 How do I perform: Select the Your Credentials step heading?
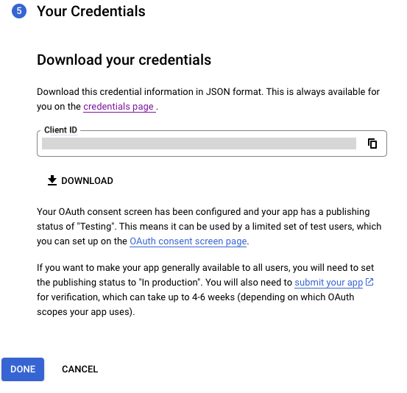point(91,12)
